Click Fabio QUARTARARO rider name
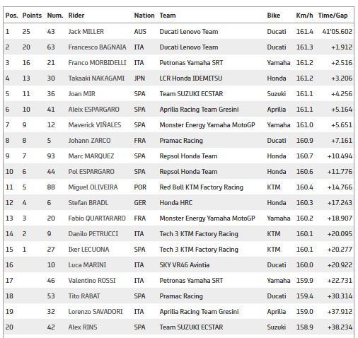This screenshot has height=338, width=358. click(x=97, y=218)
